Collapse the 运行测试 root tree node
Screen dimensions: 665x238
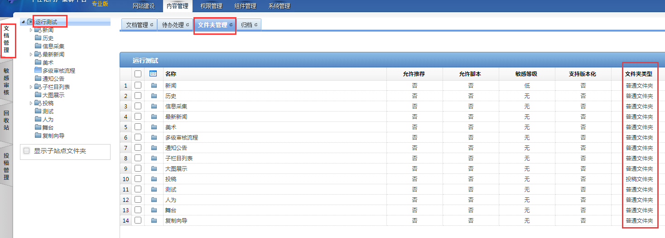coord(23,22)
